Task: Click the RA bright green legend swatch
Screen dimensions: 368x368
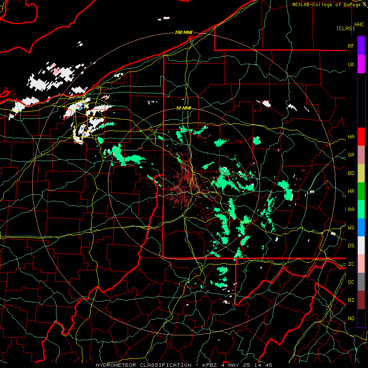Action: (x=361, y=209)
